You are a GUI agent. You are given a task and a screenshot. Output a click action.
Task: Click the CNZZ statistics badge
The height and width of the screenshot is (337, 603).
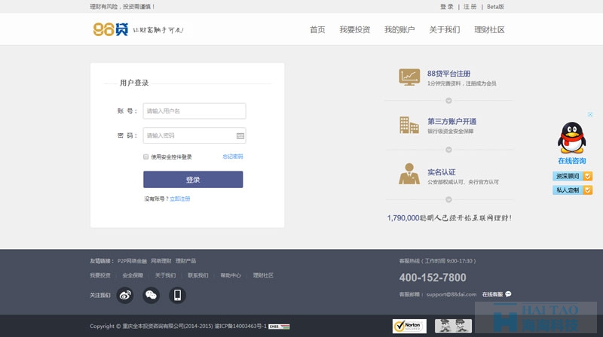[x=279, y=326]
